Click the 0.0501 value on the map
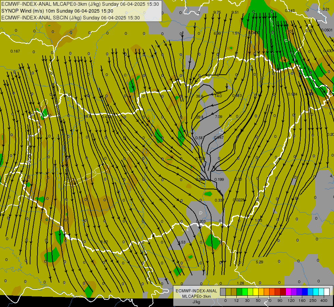This screenshot has height=307, width=334. pyautogui.click(x=327, y=30)
